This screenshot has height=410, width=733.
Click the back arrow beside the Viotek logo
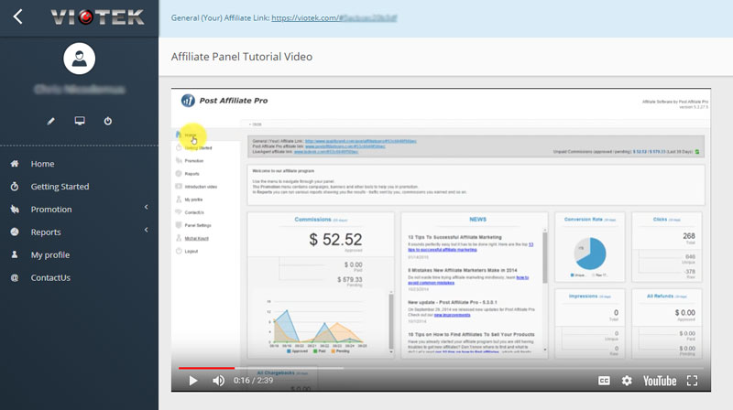[17, 17]
